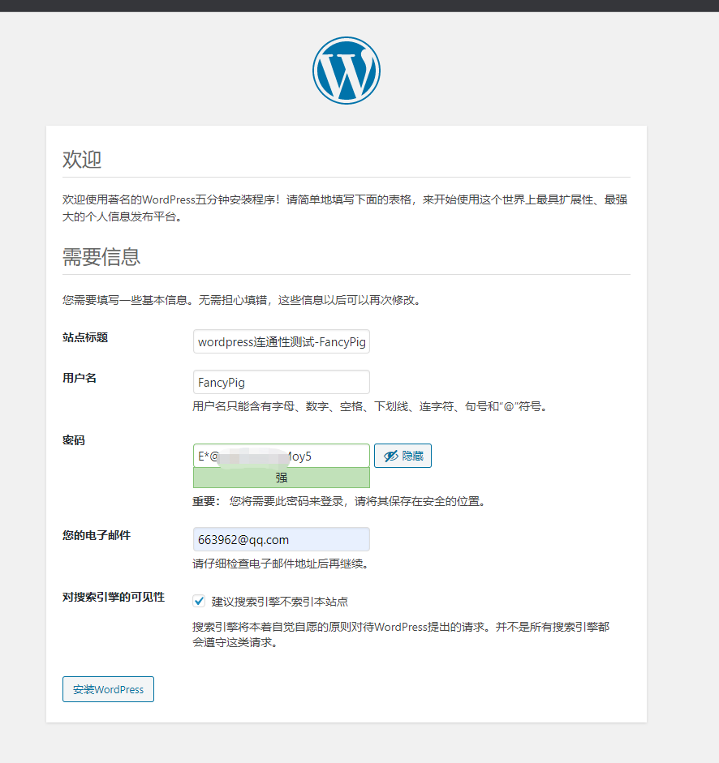719x763 pixels.
Task: Click the 密码 label
Action: (x=74, y=440)
